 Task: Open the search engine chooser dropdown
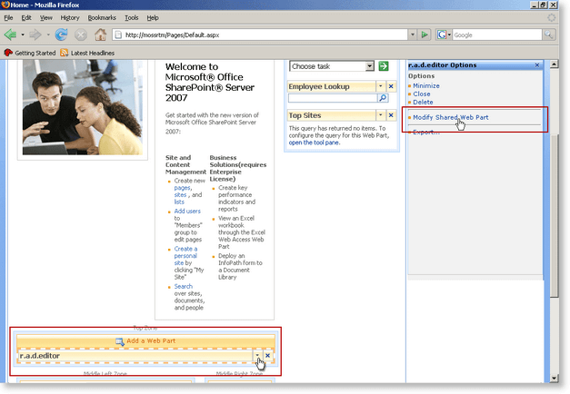449,34
